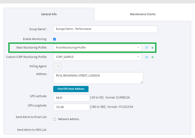
Task: Click the Prod-Monitoring-Profile selected value
Action: tap(71, 48)
